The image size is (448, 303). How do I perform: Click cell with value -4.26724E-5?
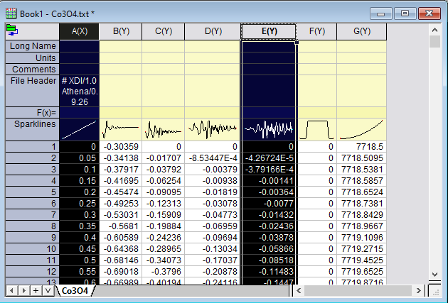(269, 158)
